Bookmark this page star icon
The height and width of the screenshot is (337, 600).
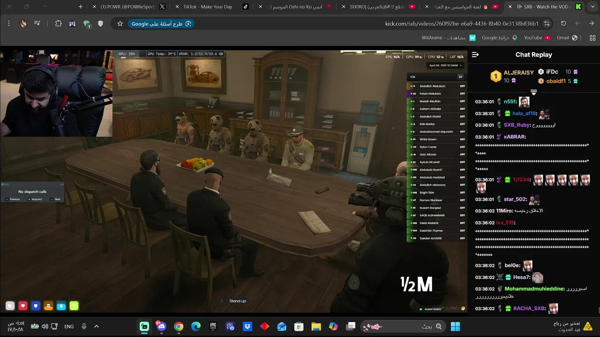coord(120,23)
